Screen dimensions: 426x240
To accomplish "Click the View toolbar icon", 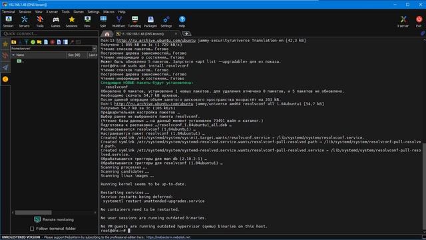I will coord(87,21).
